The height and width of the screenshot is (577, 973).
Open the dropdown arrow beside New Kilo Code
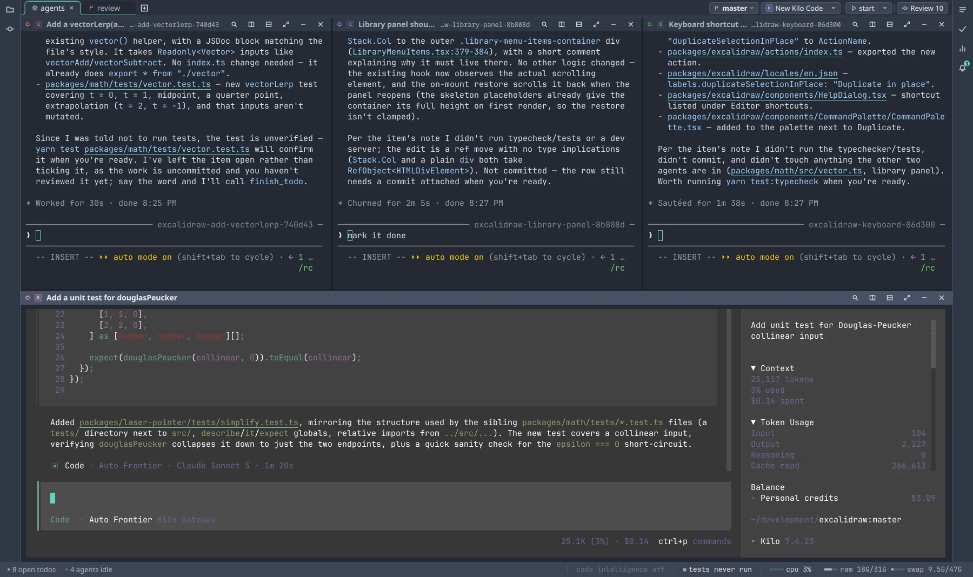tap(834, 8)
